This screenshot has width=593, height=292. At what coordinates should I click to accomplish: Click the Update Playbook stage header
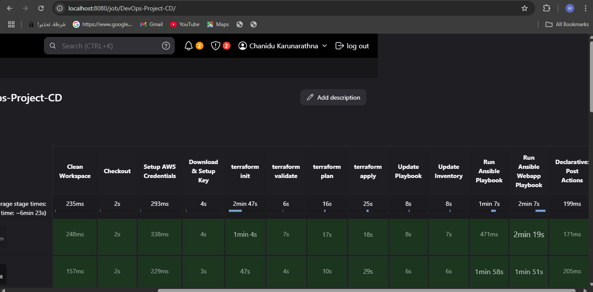408,171
